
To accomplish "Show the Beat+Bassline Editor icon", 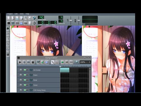I will [13, 23].
